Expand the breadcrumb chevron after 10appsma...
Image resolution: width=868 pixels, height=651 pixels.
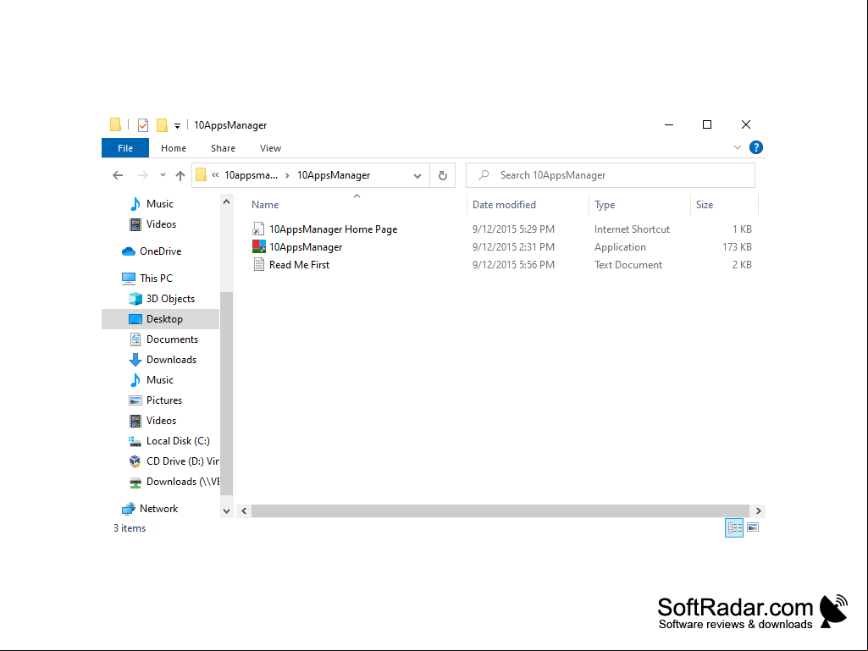pos(287,175)
